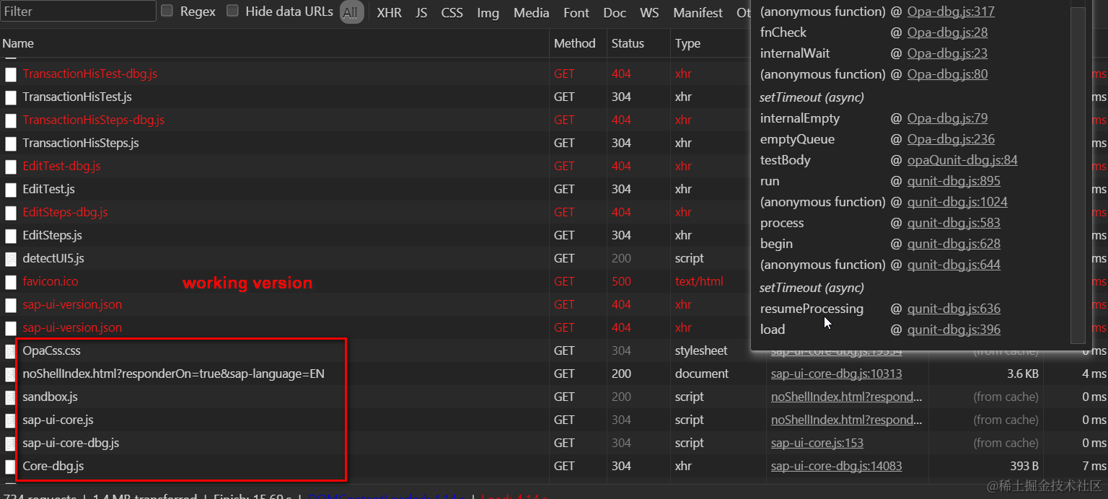Select the EditSteps.js request row

tap(52, 235)
